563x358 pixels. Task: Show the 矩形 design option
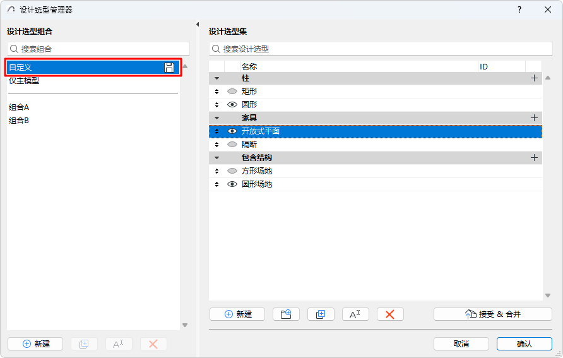click(x=232, y=91)
